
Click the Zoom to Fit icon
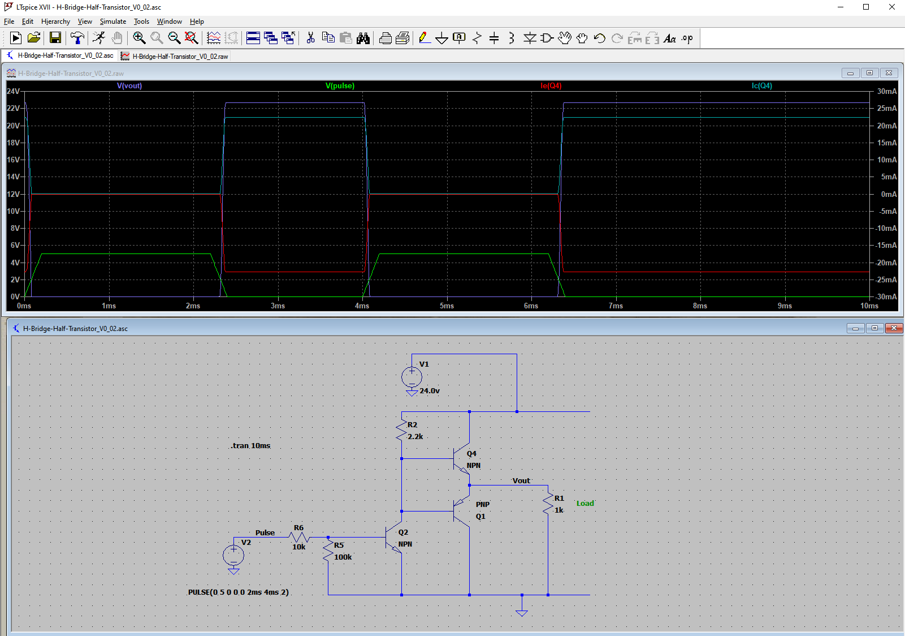click(191, 38)
